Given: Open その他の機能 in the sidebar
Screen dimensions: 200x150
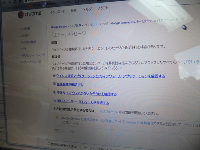Looking at the screenshot, I should click(x=28, y=42).
